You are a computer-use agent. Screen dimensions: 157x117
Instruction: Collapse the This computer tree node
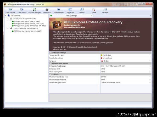pyautogui.click(x=6, y=16)
